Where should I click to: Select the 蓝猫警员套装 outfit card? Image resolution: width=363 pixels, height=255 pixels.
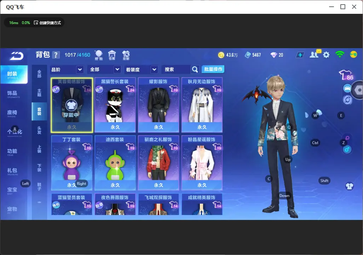click(x=72, y=204)
